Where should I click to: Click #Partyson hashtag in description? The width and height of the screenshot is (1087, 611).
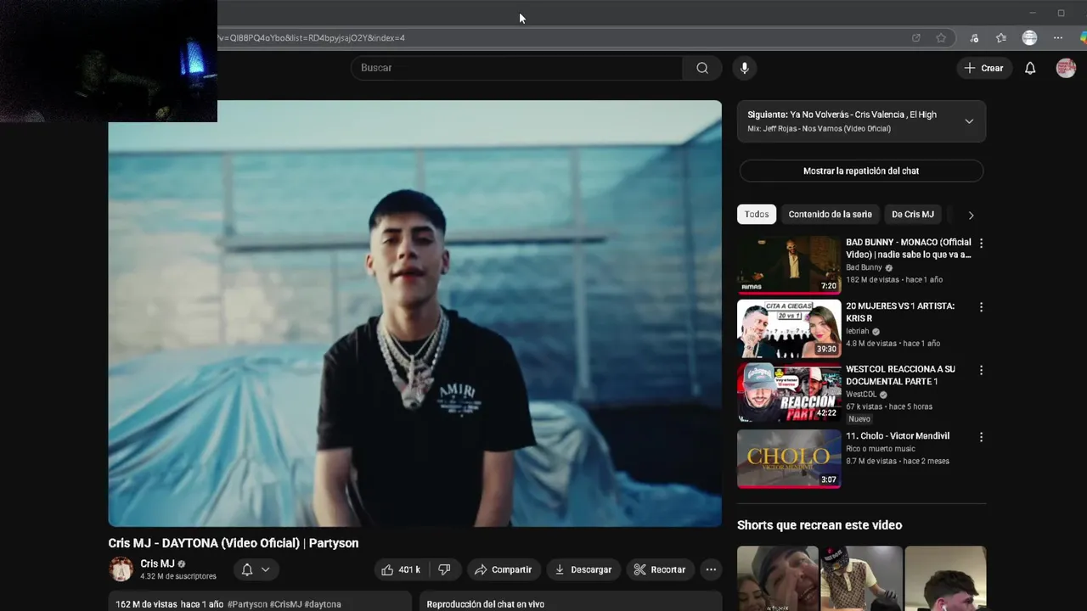[x=247, y=604]
